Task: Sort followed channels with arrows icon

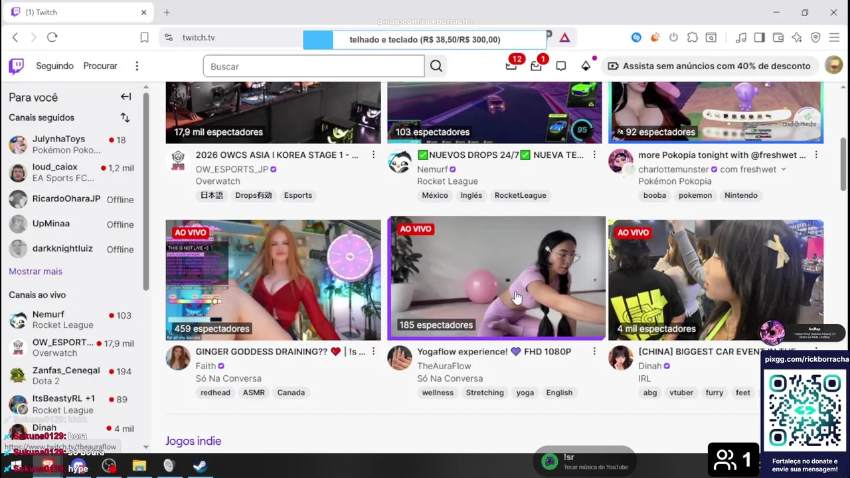Action: click(x=125, y=118)
